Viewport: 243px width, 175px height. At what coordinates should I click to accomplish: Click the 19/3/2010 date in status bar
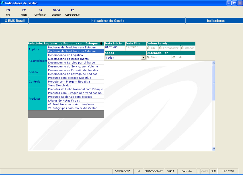point(228,171)
